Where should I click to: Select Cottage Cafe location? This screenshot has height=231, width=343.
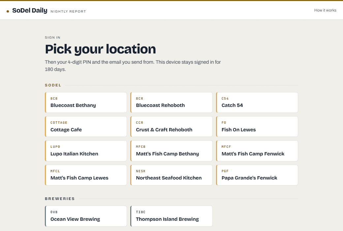click(x=86, y=127)
